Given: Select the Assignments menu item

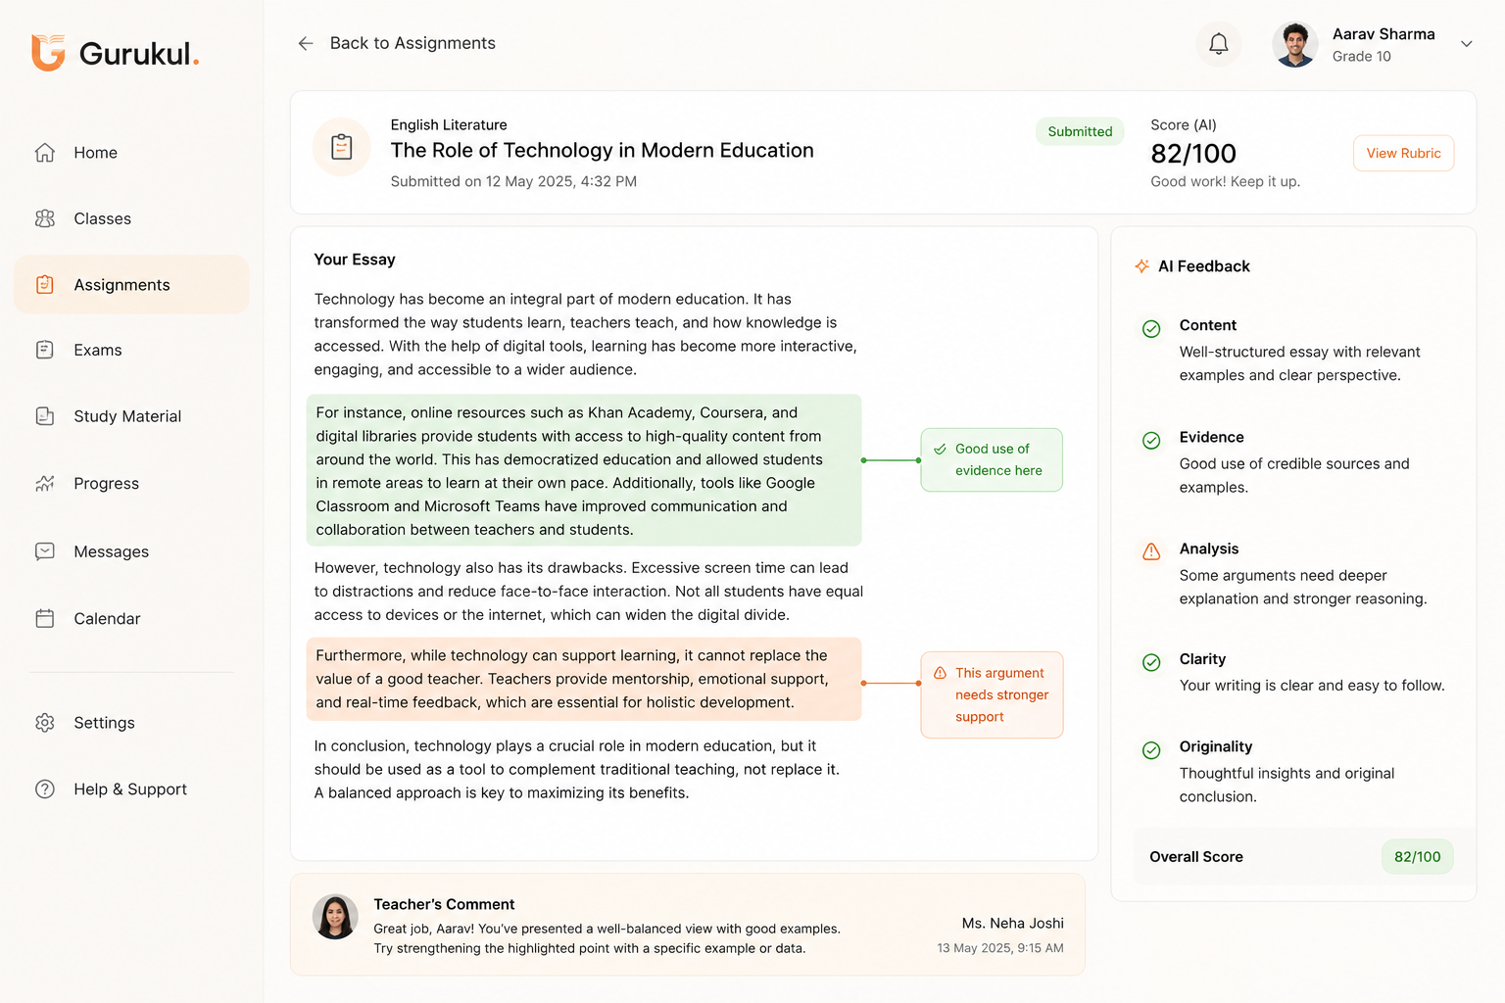Looking at the screenshot, I should 131,285.
